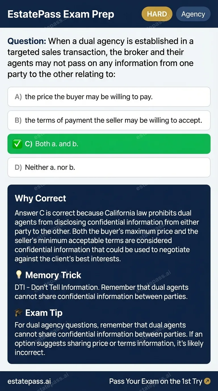
Task: Click the Agency category badge
Action: pos(193,14)
